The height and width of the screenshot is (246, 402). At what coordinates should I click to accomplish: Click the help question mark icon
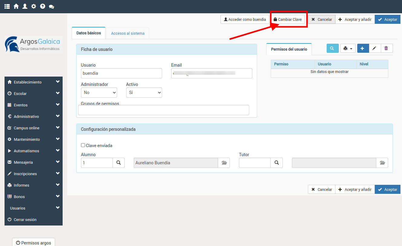coord(43,6)
